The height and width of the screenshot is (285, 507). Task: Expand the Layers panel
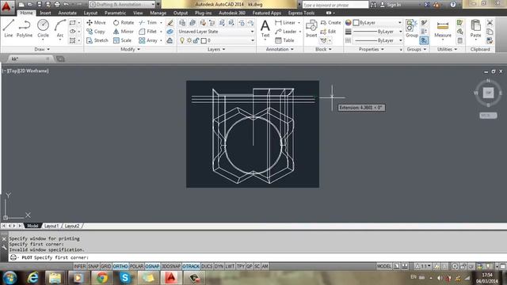point(216,49)
